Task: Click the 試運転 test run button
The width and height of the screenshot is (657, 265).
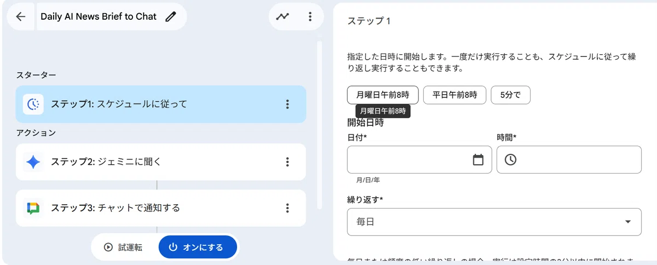Action: coord(123,247)
